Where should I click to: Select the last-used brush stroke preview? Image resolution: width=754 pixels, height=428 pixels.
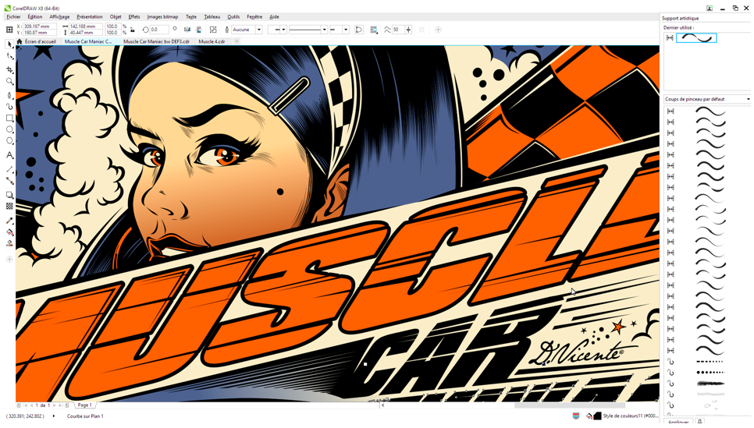pyautogui.click(x=696, y=38)
